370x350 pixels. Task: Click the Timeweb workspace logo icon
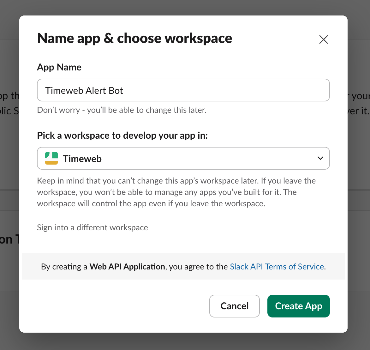[51, 158]
